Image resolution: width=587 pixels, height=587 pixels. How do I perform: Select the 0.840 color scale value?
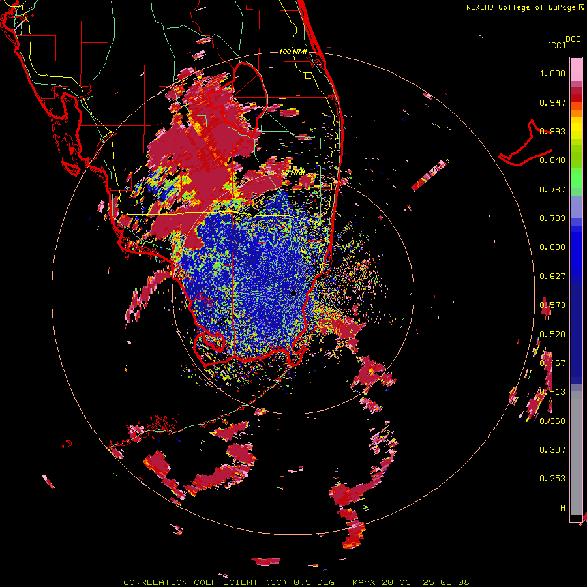click(552, 160)
